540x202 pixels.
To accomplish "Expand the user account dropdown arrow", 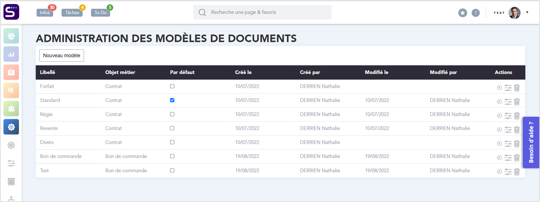I will [x=527, y=12].
